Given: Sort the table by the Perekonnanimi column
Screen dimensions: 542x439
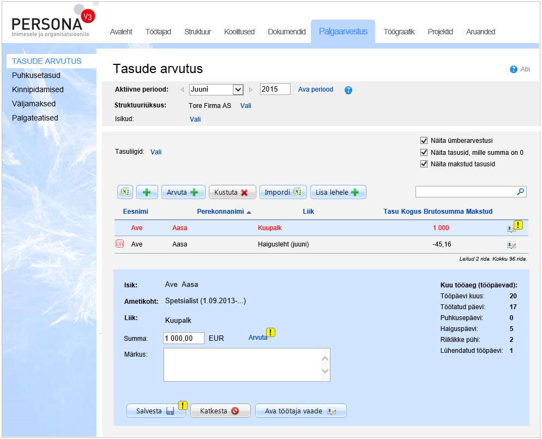Looking at the screenshot, I should pyautogui.click(x=220, y=212).
